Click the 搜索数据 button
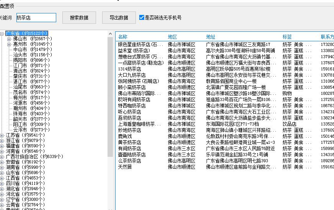Screen dimensions: 334x210 click(x=79, y=18)
